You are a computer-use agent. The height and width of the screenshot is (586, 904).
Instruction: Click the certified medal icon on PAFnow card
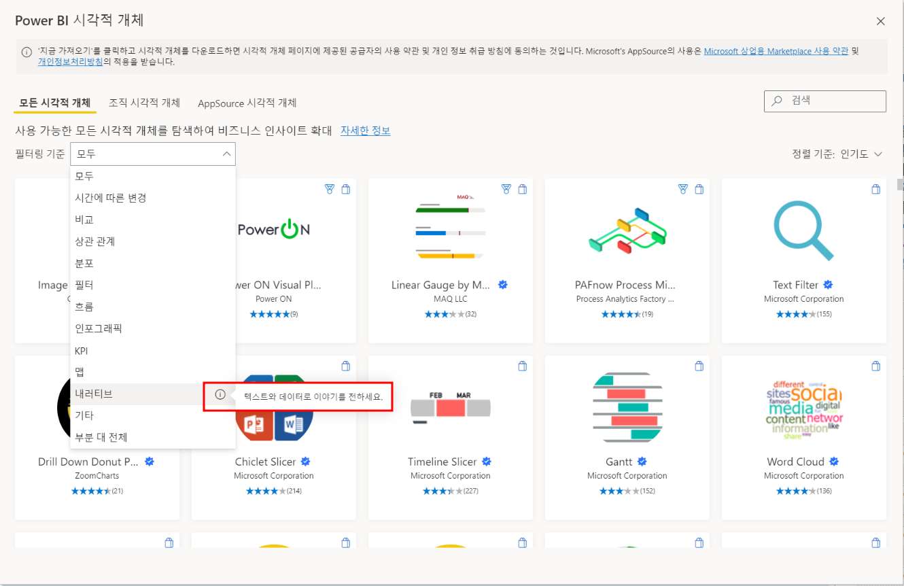[x=683, y=190]
